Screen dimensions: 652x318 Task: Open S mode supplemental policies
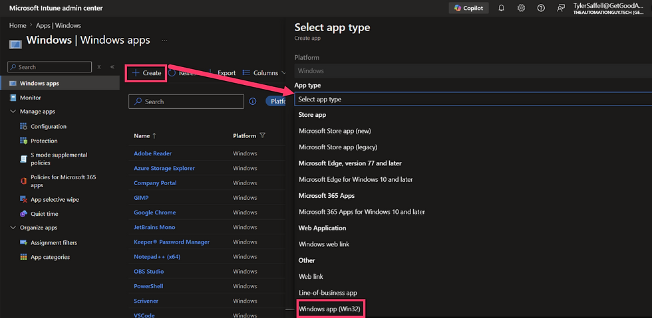point(59,159)
